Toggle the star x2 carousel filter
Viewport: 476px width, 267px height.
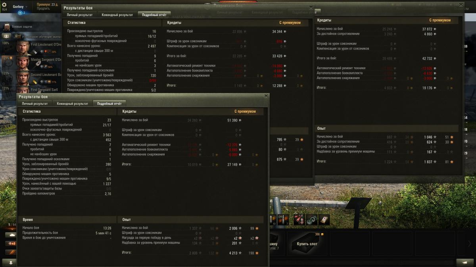click(11, 243)
